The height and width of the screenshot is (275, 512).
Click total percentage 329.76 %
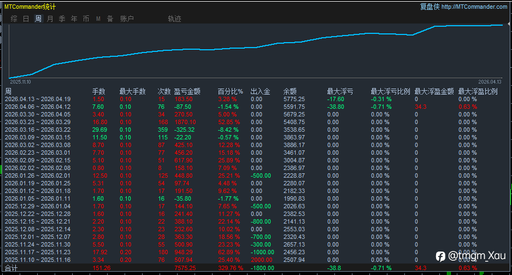(231, 268)
